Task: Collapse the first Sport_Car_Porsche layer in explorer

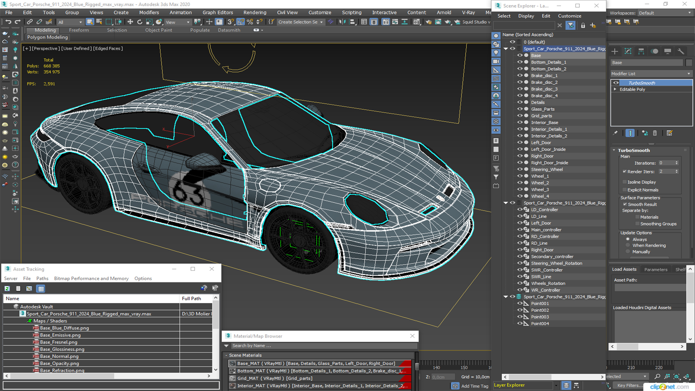Action: tap(506, 49)
